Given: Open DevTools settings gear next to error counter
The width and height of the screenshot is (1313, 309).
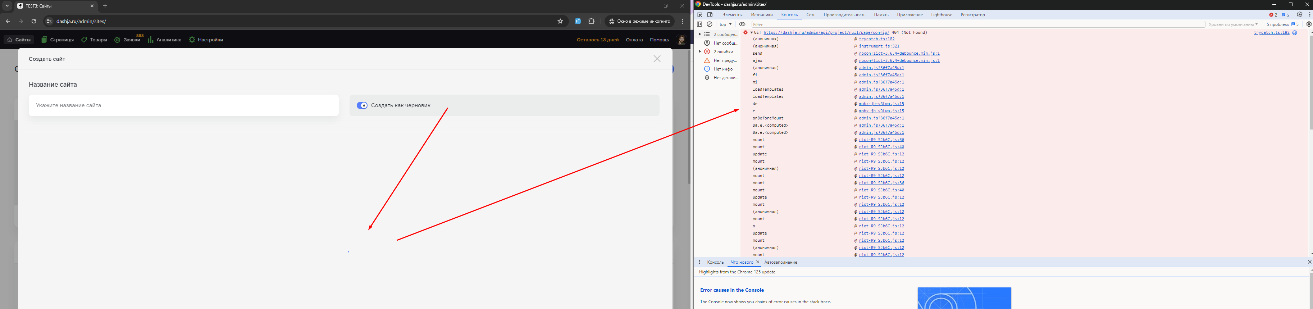Looking at the screenshot, I should point(1299,15).
